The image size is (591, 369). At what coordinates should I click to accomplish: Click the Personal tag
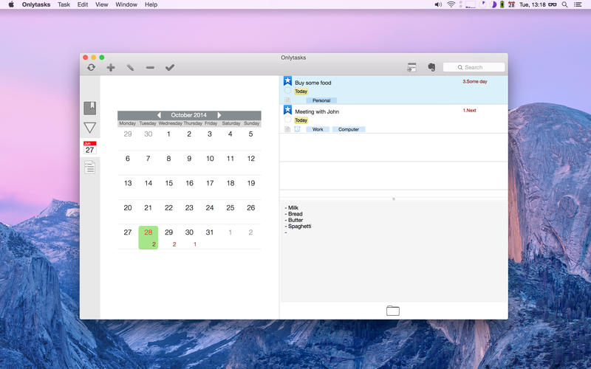321,100
